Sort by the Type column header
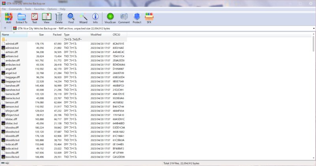Viewport: 316px width, 166px height. click(x=76, y=35)
